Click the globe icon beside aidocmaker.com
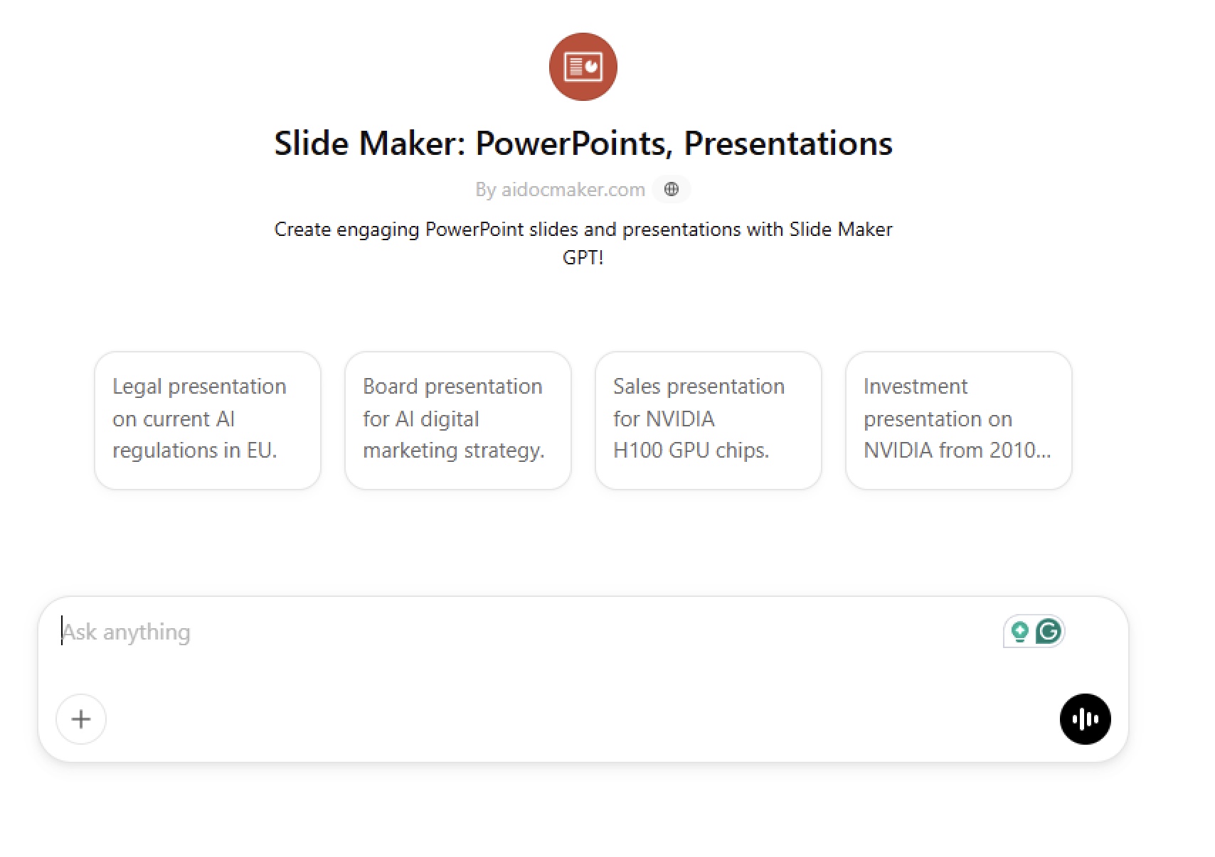Screen dimensions: 1215x857 pos(672,189)
